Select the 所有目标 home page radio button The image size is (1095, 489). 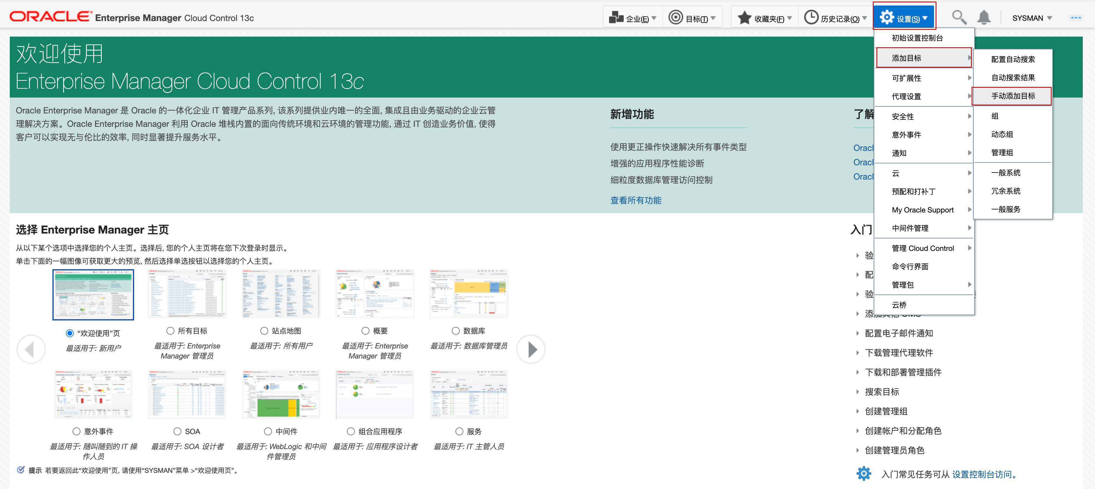[170, 331]
